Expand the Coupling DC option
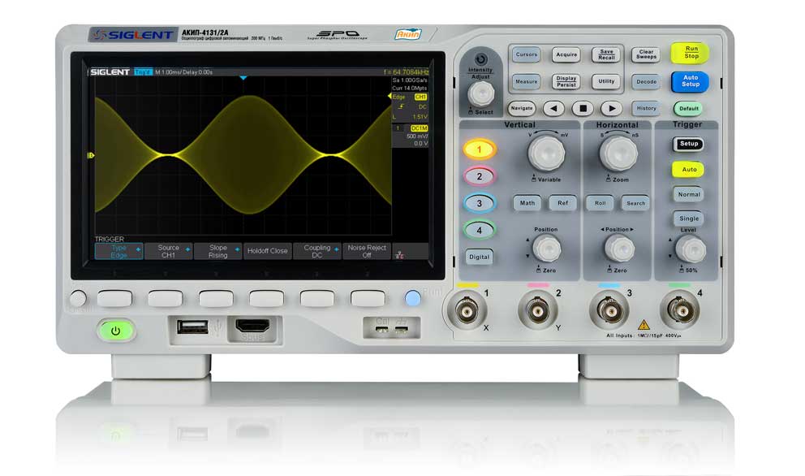The height and width of the screenshot is (476, 805). click(x=317, y=251)
